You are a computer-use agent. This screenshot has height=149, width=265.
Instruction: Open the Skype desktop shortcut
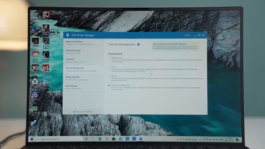click(35, 82)
